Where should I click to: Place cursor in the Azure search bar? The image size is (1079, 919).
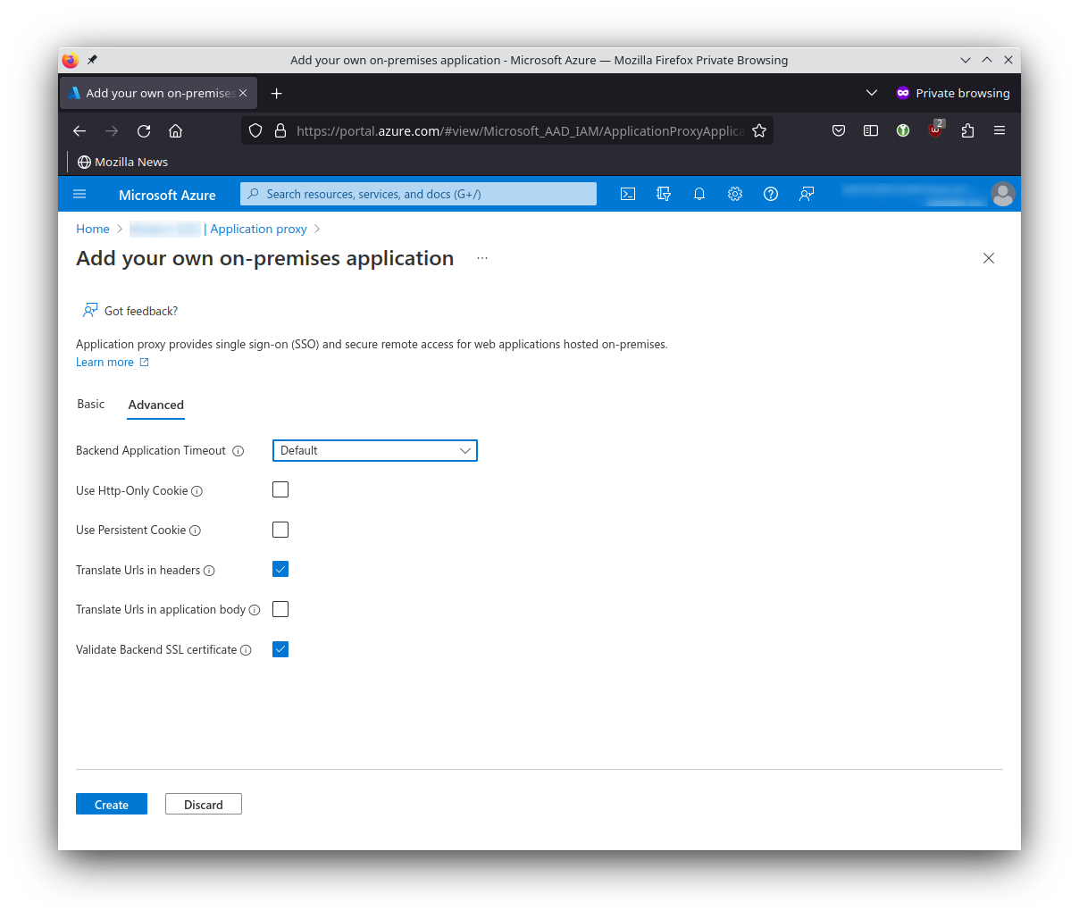coord(418,194)
